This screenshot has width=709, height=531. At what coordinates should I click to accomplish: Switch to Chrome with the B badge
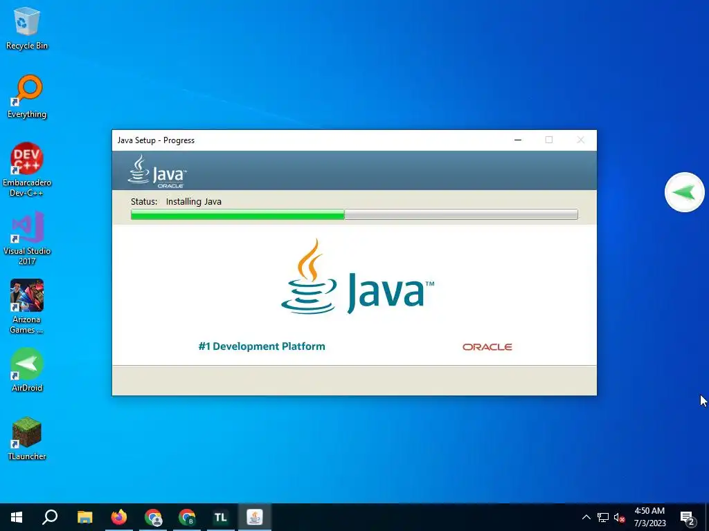(x=187, y=517)
